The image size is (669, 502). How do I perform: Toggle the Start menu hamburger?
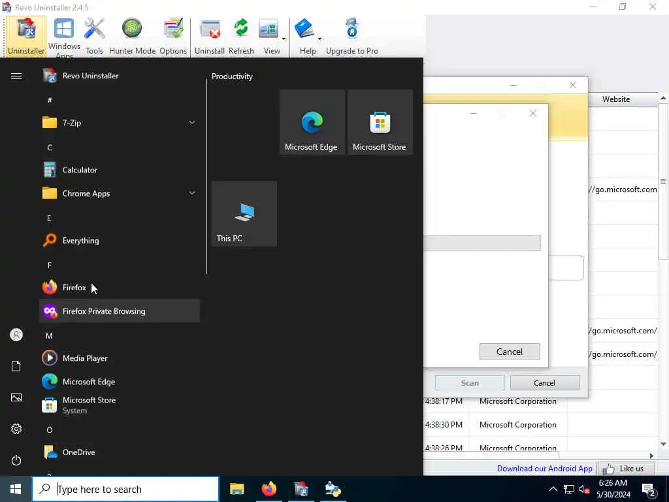pyautogui.click(x=16, y=76)
